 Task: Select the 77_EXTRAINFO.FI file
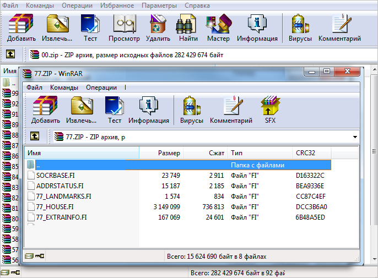(x=62, y=217)
